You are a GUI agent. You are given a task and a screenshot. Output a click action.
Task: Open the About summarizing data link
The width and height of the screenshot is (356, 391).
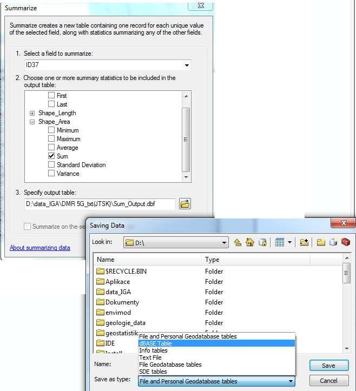[40, 248]
